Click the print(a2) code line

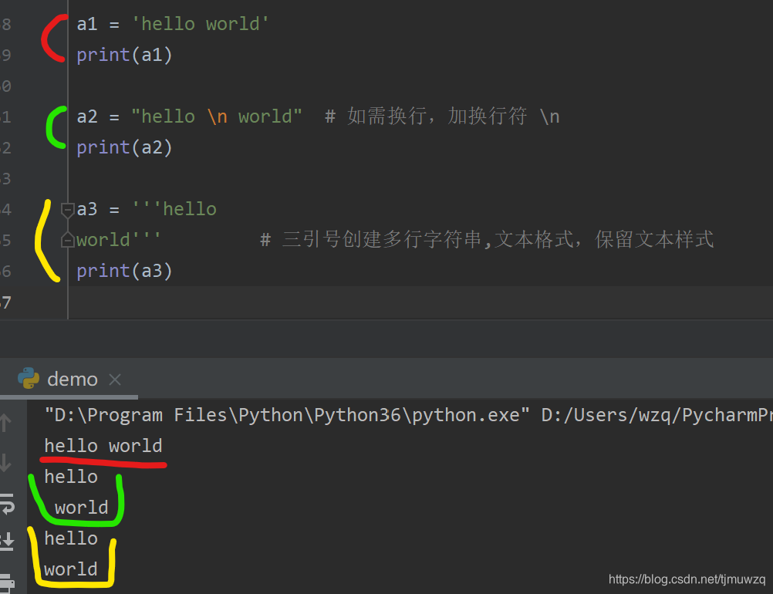(124, 147)
